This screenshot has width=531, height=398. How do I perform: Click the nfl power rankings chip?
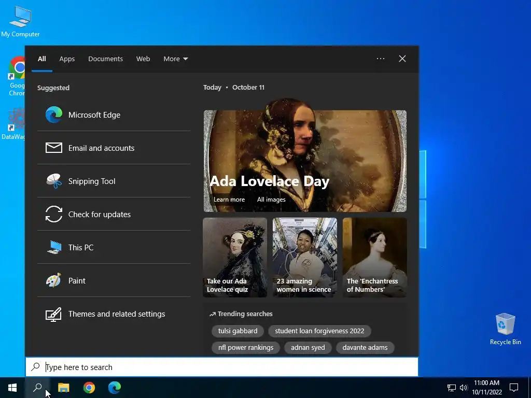pyautogui.click(x=245, y=348)
